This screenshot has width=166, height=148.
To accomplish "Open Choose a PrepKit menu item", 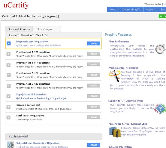I will click(x=131, y=10).
